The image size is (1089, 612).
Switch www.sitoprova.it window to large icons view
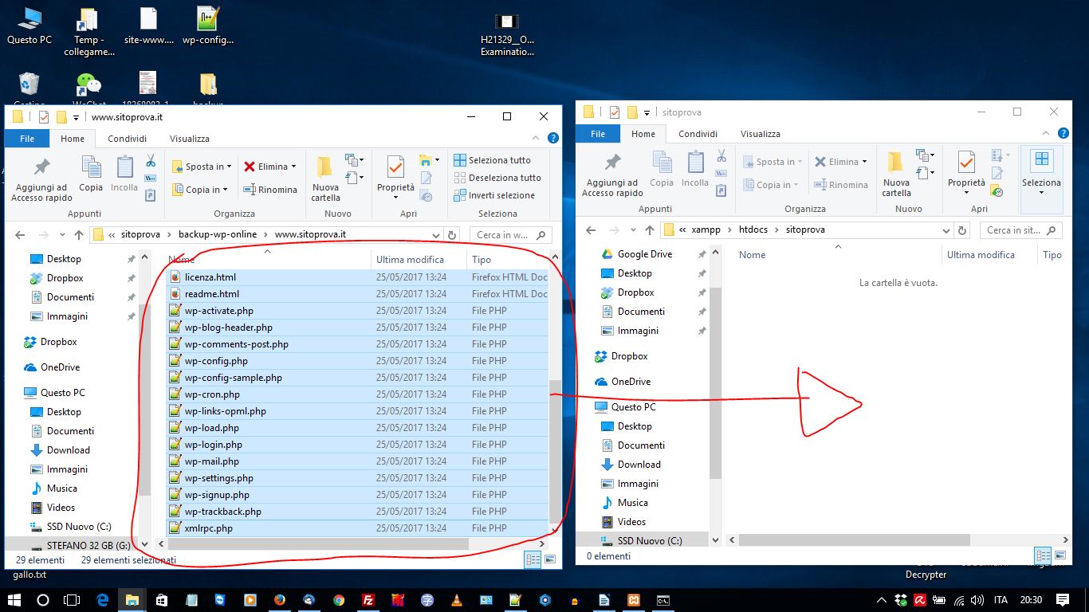click(548, 560)
